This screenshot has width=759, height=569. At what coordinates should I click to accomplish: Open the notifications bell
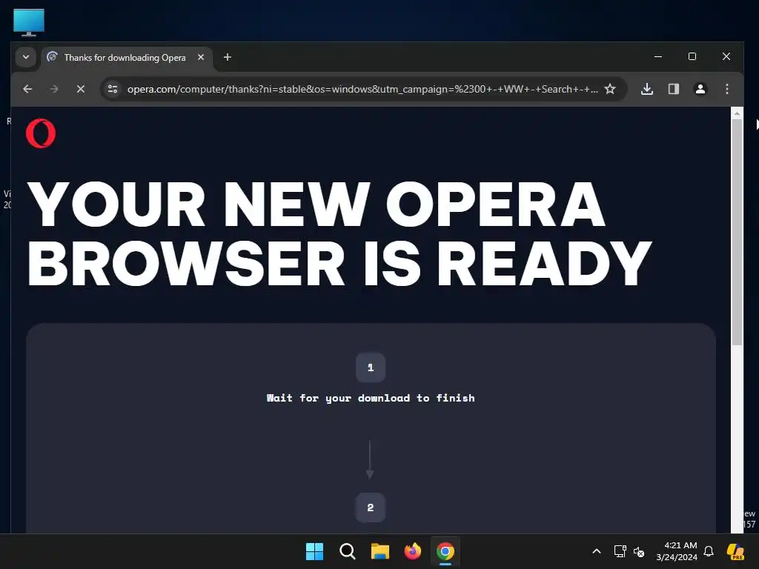pos(709,551)
